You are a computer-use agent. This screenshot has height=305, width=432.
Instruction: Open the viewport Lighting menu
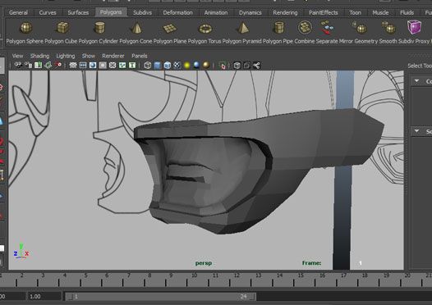(x=66, y=56)
